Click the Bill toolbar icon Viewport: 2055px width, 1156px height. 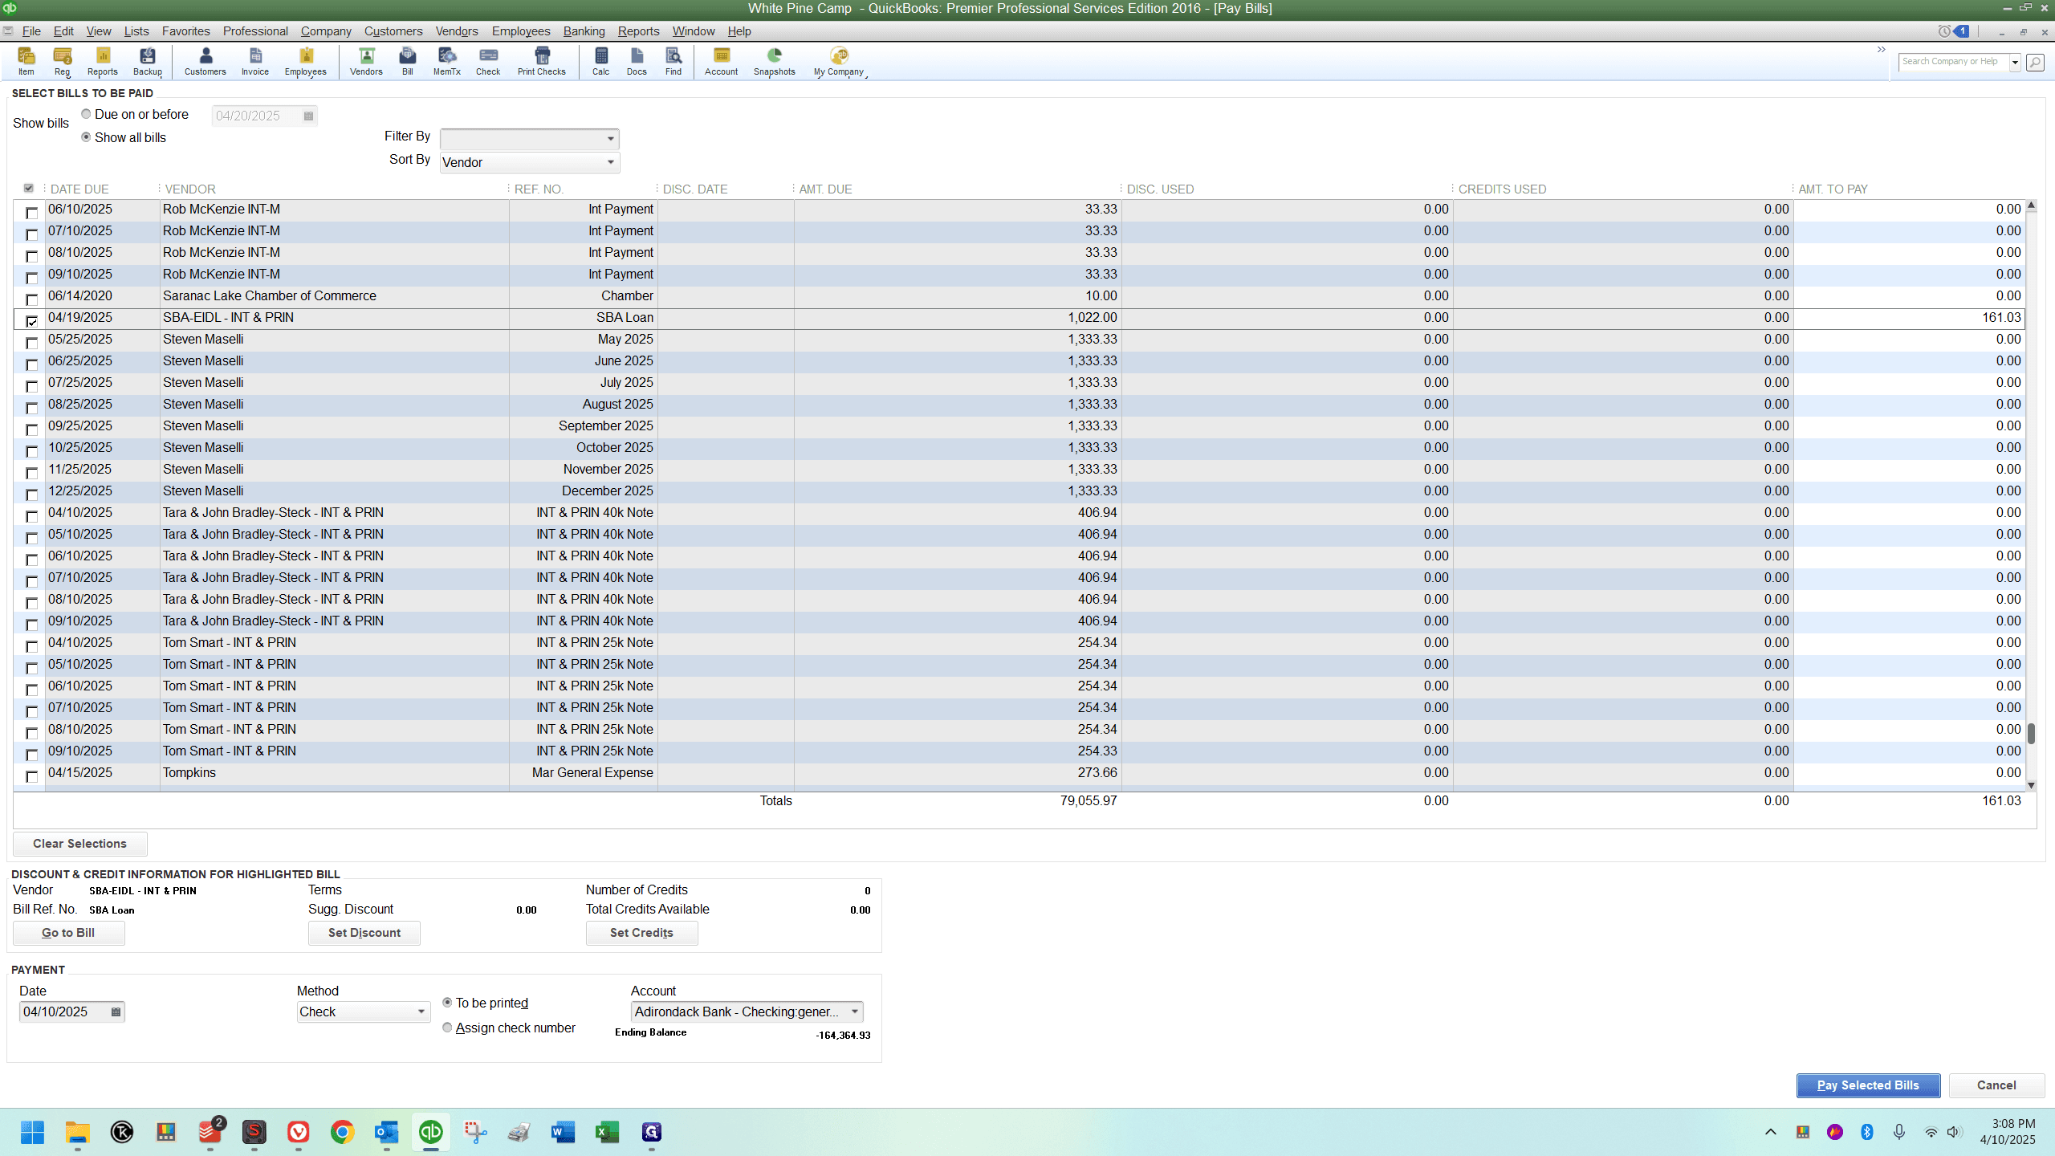408,61
